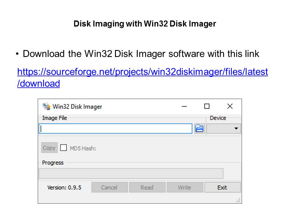
Task: Select the slide title Disk Imaging heading
Action: tap(144, 24)
